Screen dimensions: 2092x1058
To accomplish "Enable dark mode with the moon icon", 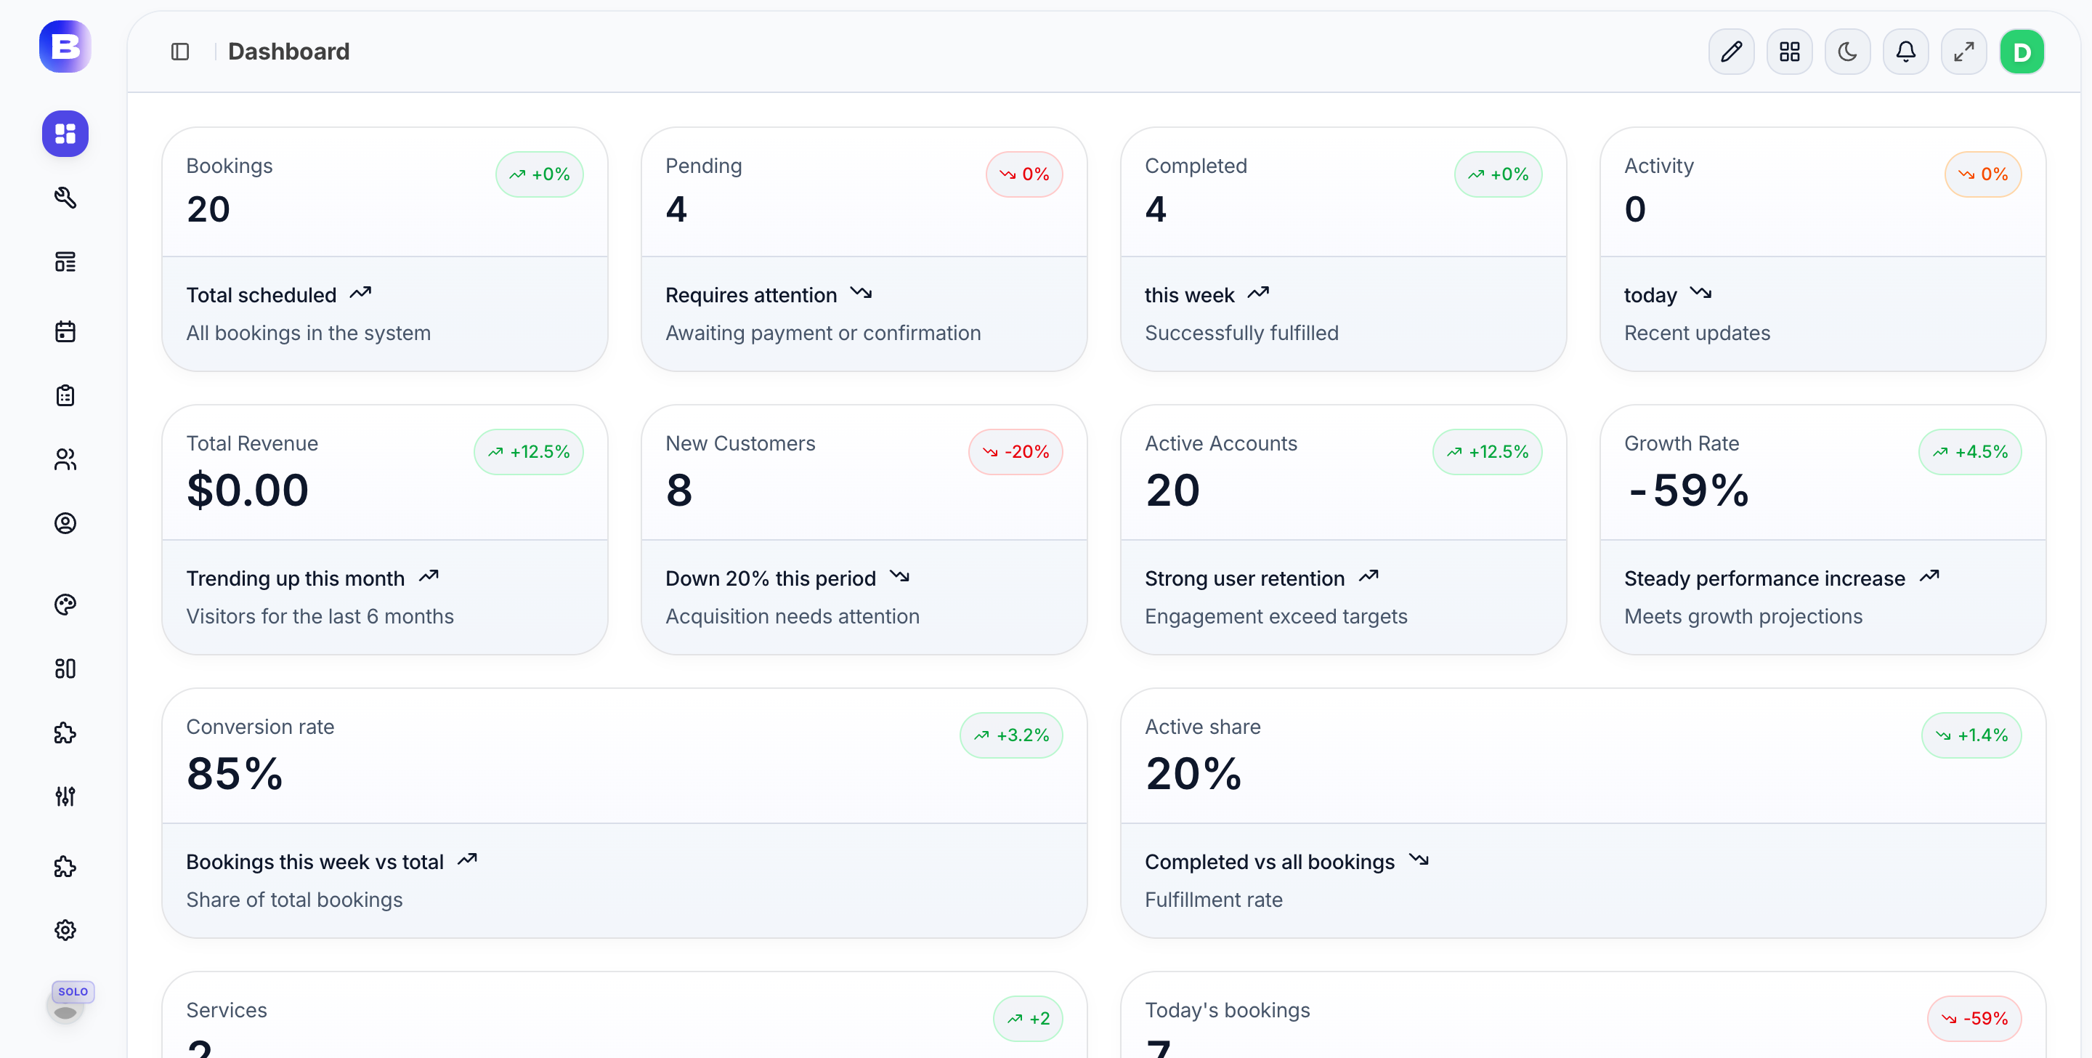I will click(1847, 51).
